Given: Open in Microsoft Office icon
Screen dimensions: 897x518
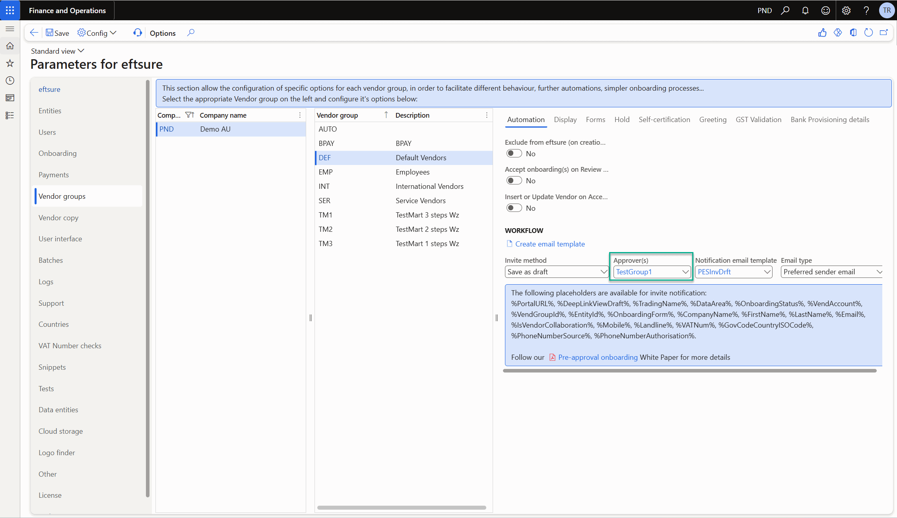Looking at the screenshot, I should (x=853, y=33).
